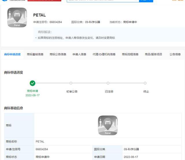This screenshot has width=185, height=160.
Task: Click the red banner next to site logo
Action: [44, 1]
